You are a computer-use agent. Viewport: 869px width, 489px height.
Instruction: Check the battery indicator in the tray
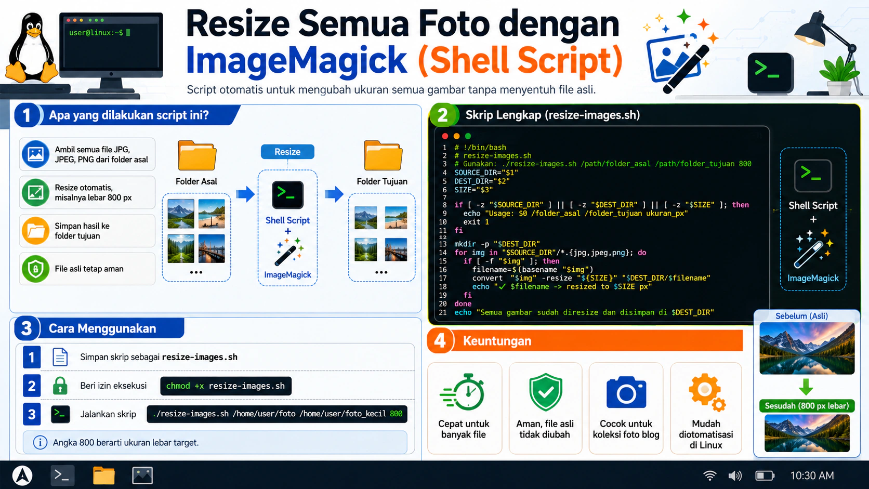765,475
